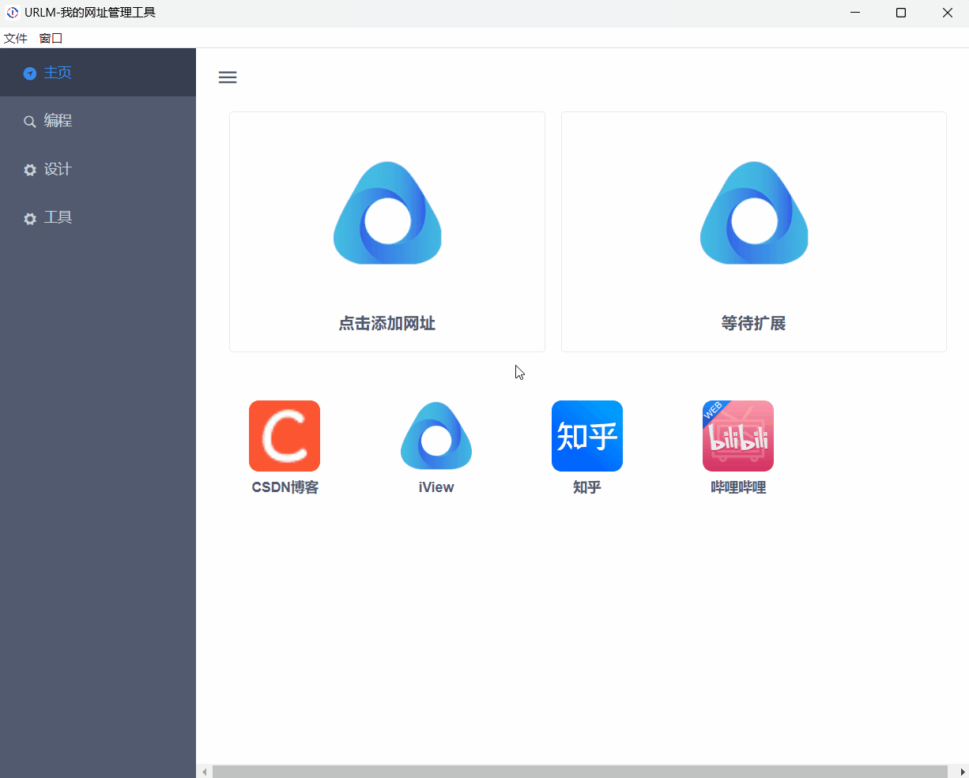This screenshot has width=969, height=778.
Task: Click the CSDN博客 text label
Action: (x=285, y=487)
